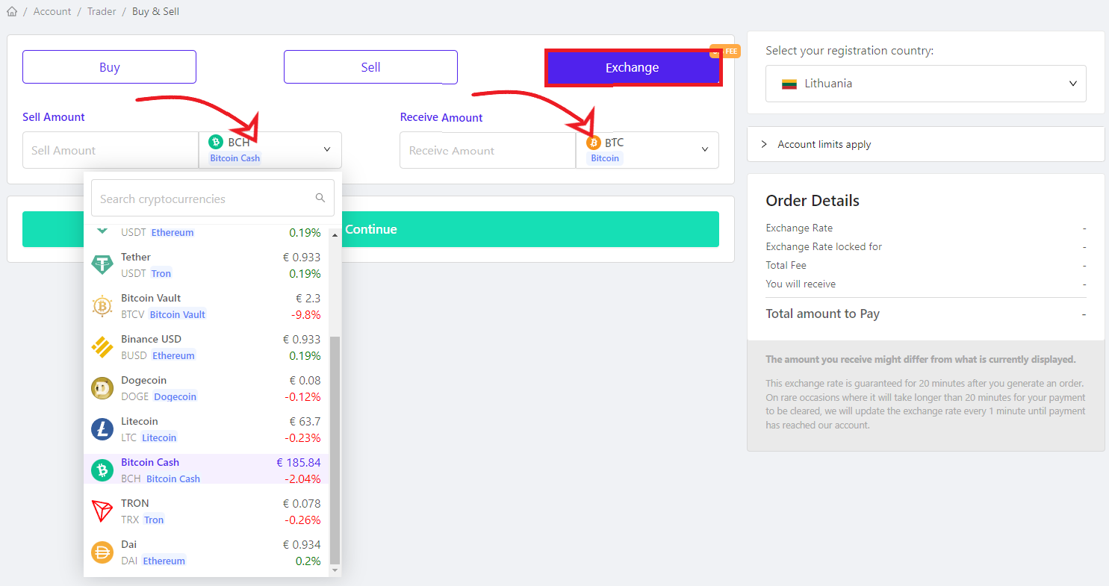Select Dogecoin from currency list
This screenshot has width=1109, height=586.
[206, 388]
